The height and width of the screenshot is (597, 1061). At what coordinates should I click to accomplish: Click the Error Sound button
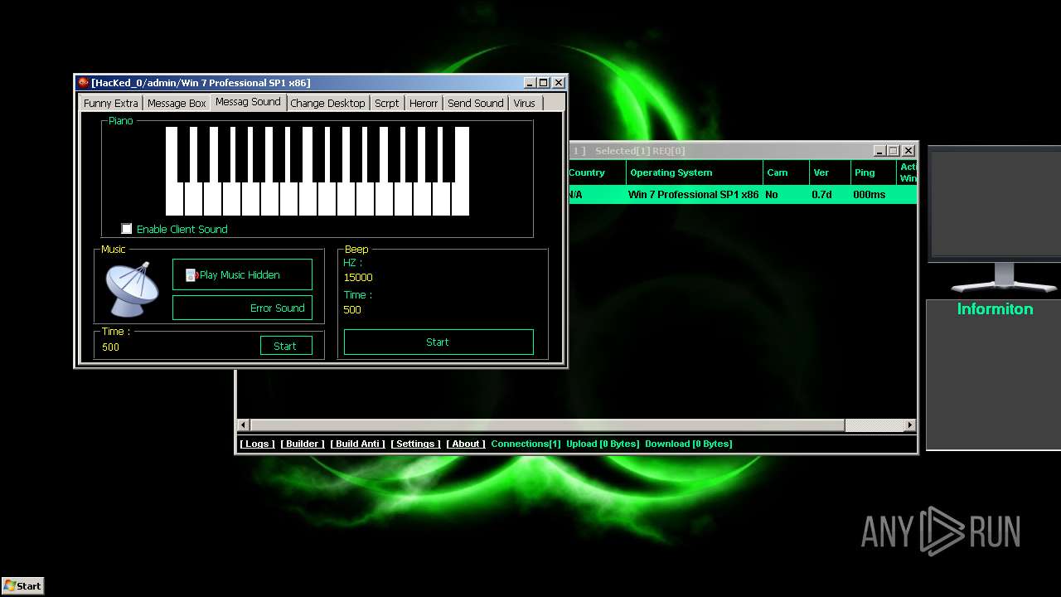pyautogui.click(x=242, y=308)
